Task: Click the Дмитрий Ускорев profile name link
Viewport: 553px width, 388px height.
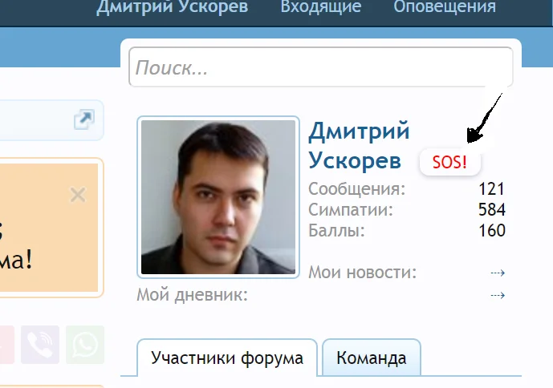Action: coord(359,145)
